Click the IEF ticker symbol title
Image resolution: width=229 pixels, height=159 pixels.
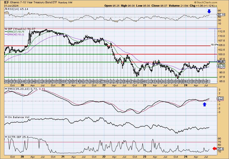pyautogui.click(x=6, y=2)
